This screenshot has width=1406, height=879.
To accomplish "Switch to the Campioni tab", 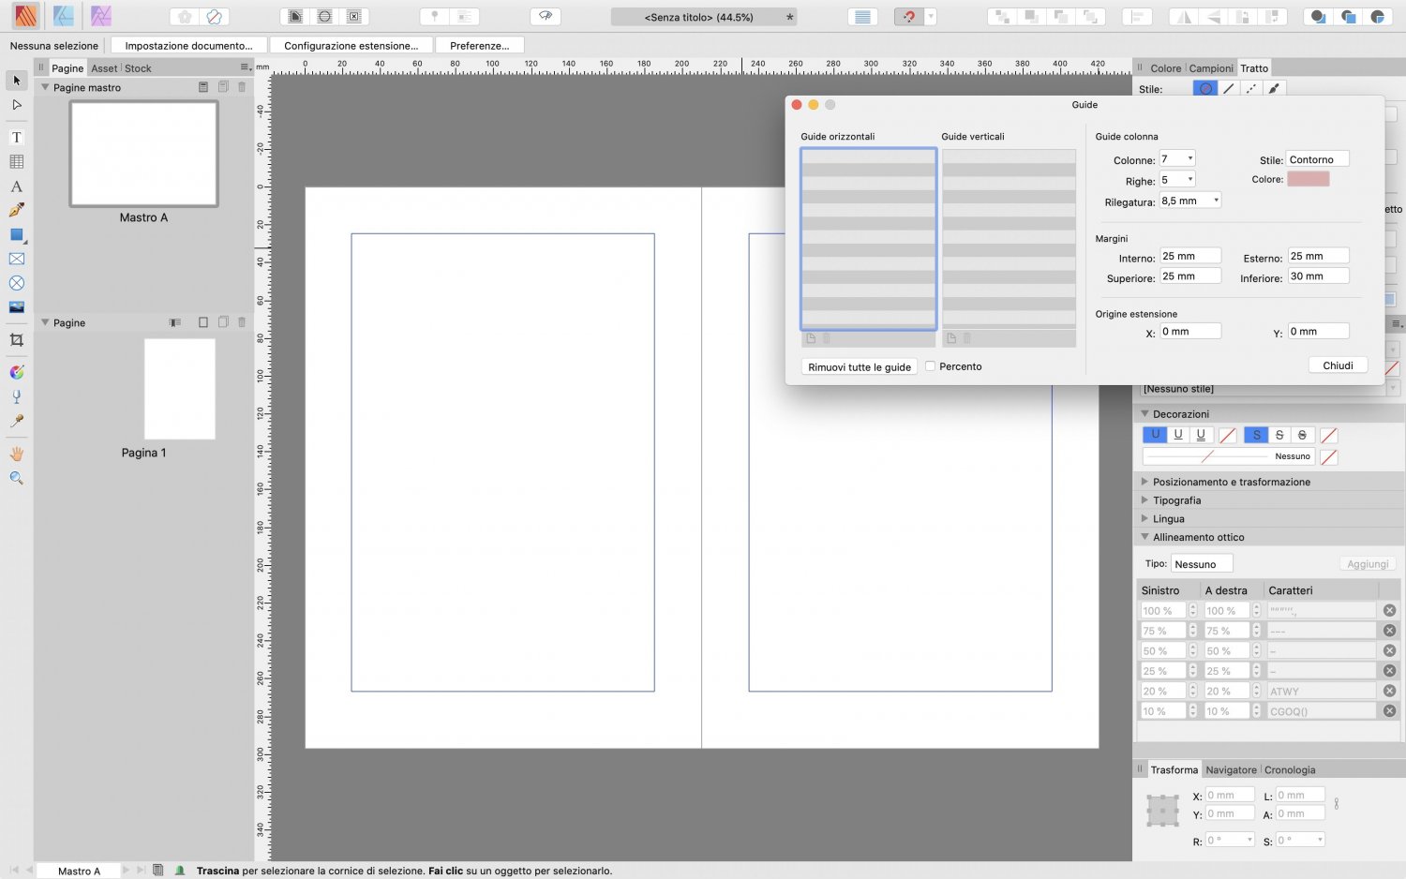I will click(1211, 68).
